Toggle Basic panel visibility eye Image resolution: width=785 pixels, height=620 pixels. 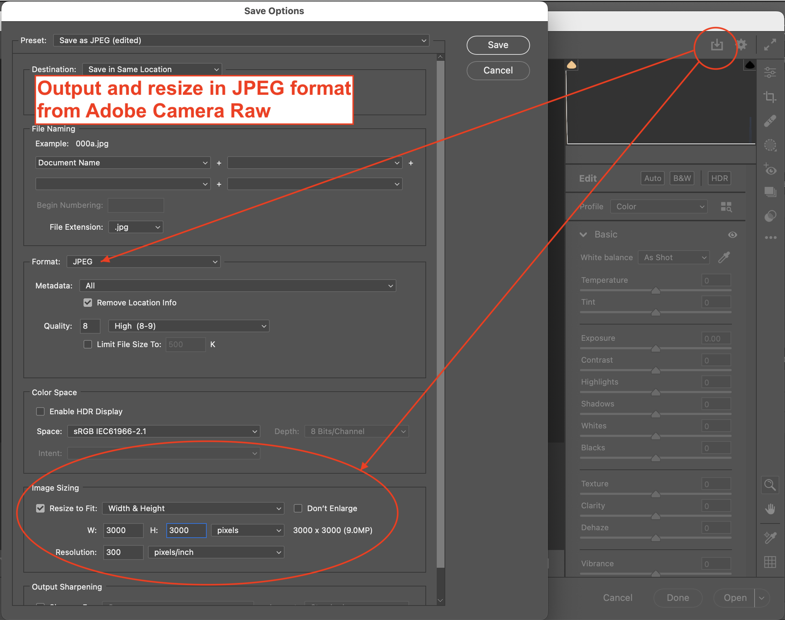(732, 234)
